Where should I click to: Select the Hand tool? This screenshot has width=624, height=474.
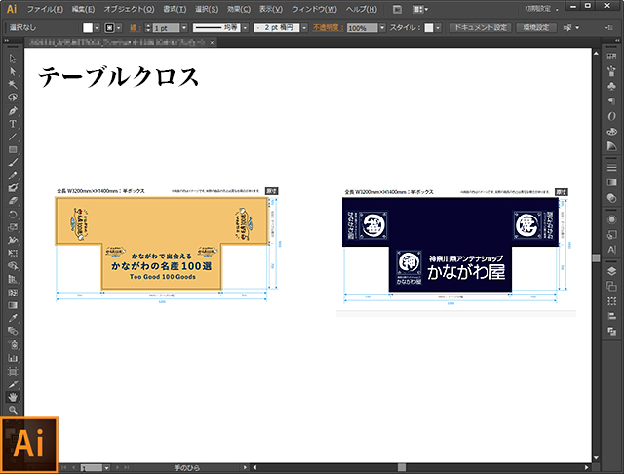point(13,397)
